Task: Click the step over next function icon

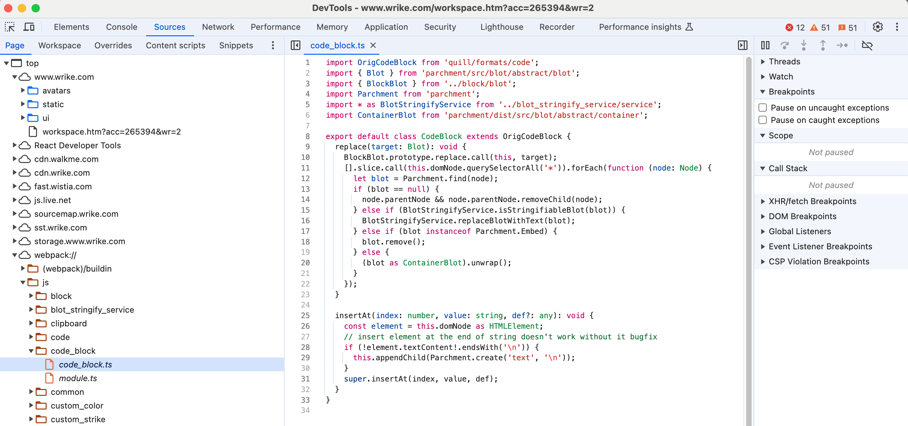Action: coord(784,46)
